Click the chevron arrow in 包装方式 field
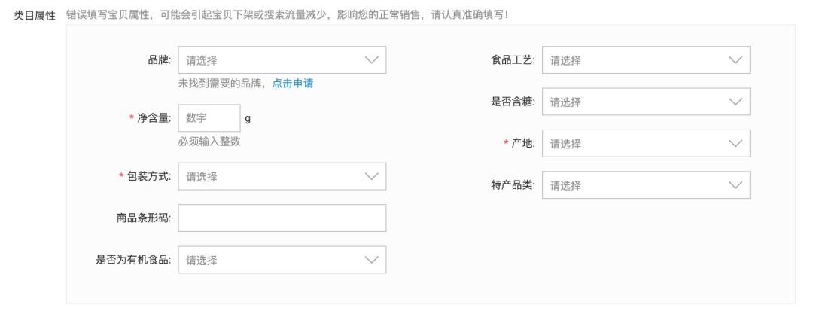 coord(371,176)
